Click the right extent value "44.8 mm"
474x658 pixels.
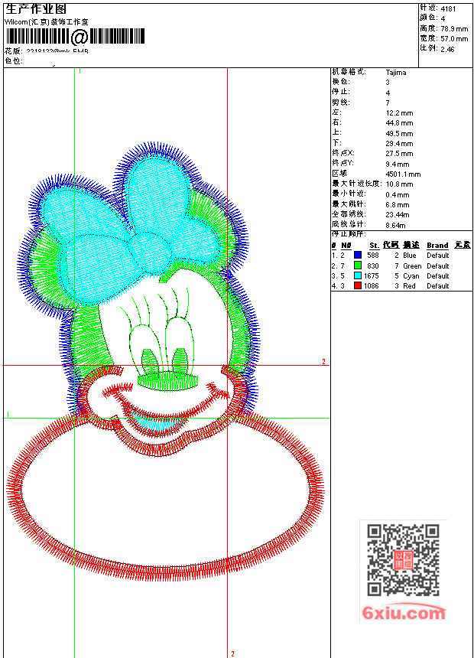pyautogui.click(x=399, y=123)
